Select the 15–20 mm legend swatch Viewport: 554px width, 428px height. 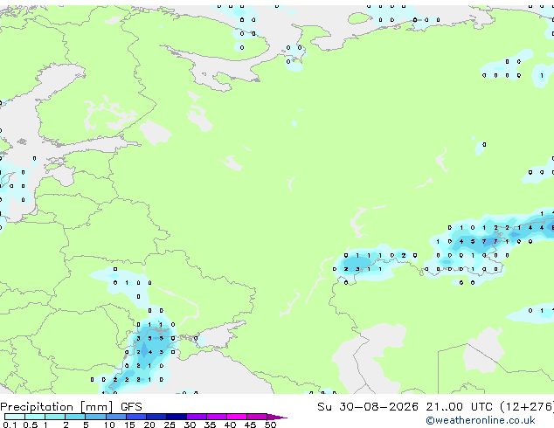tap(135, 417)
